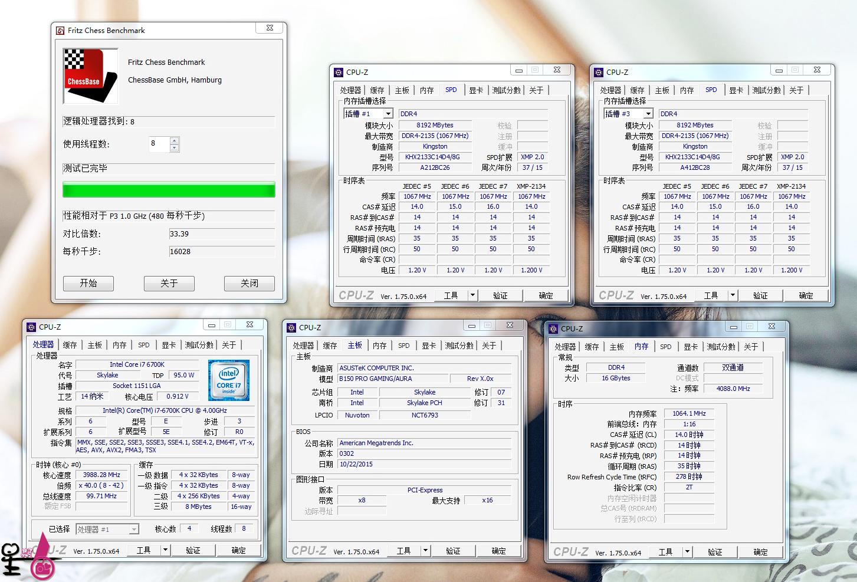Click the Fritz Chess Benchmark title bar icon

[60, 31]
